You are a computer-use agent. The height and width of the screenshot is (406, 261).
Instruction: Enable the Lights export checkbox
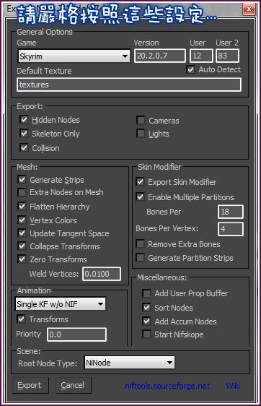(141, 134)
